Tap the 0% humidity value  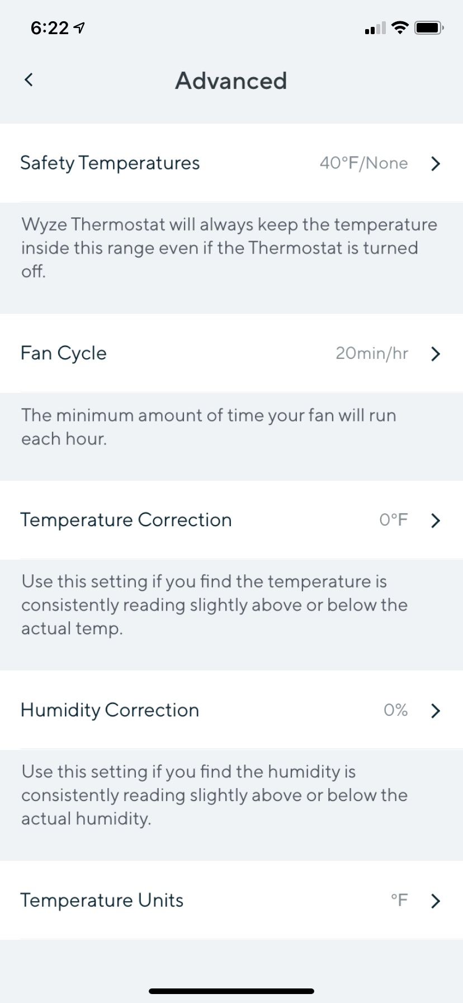(x=395, y=711)
